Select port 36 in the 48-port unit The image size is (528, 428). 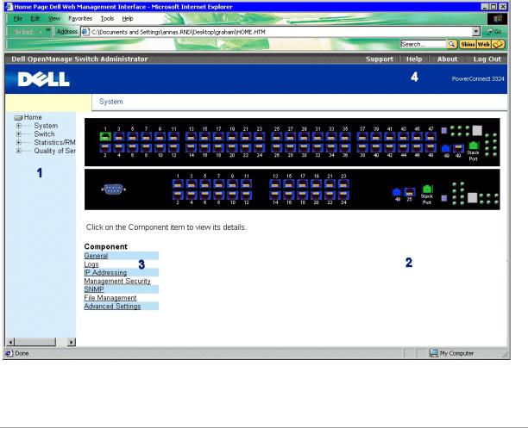coord(345,147)
